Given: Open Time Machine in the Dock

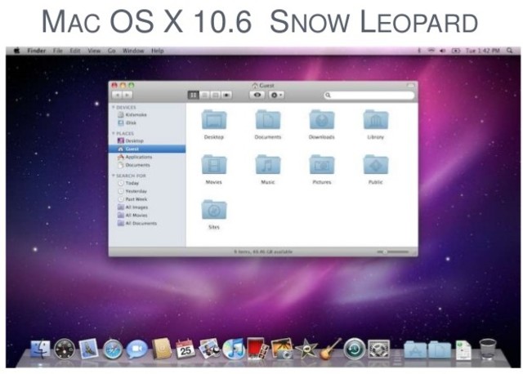Looking at the screenshot, I should 354,349.
